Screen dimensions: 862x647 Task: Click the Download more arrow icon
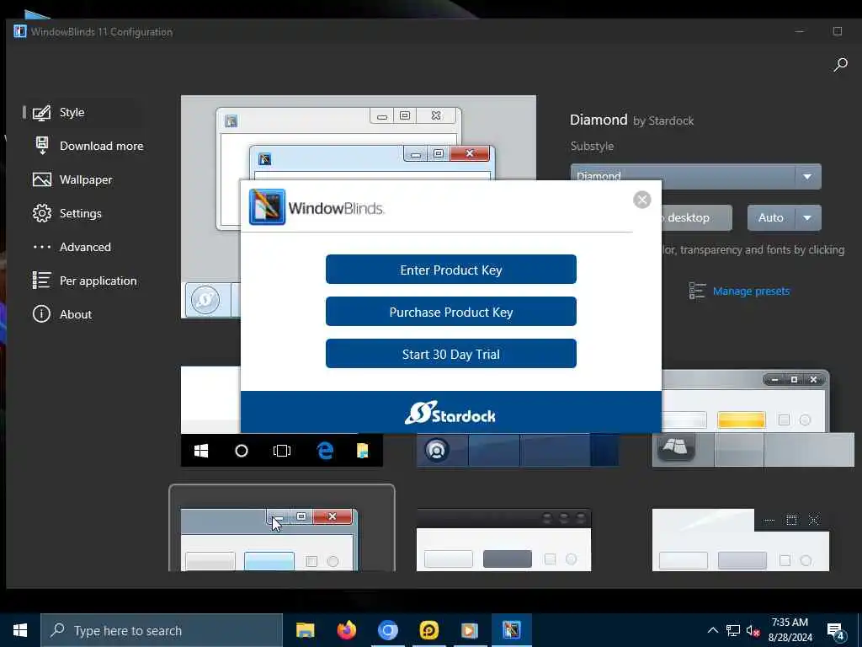point(42,146)
